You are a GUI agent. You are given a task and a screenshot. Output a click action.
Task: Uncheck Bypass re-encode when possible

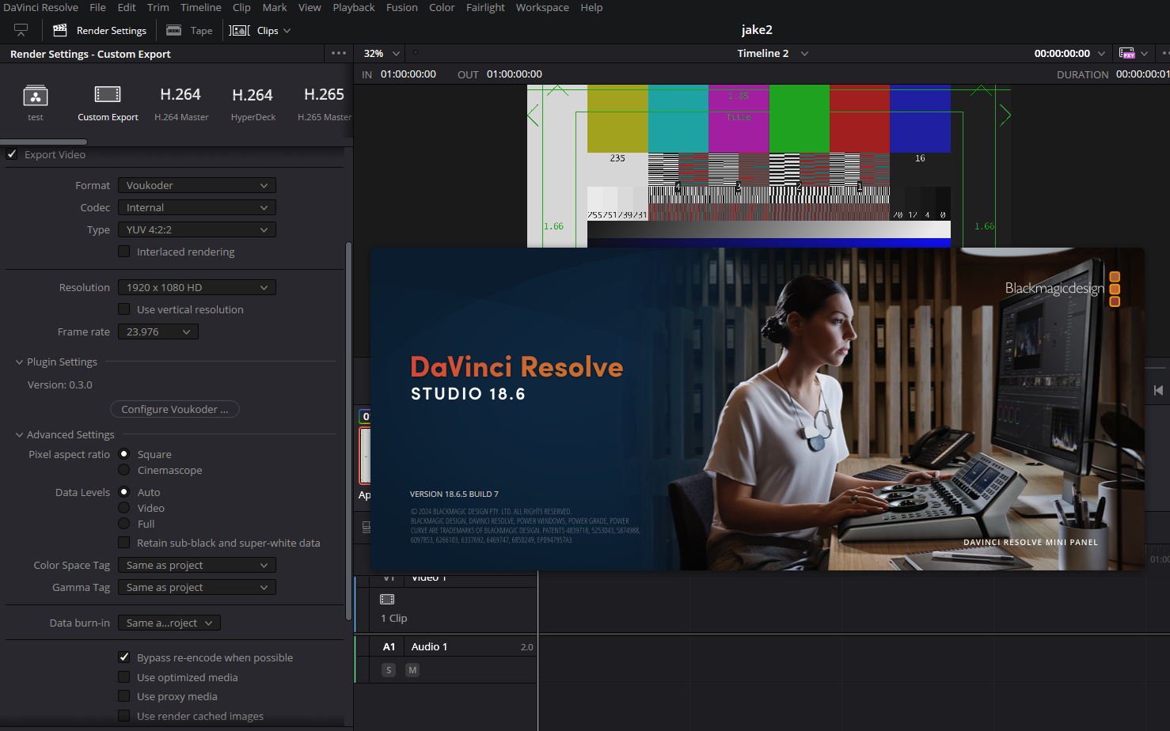click(124, 657)
